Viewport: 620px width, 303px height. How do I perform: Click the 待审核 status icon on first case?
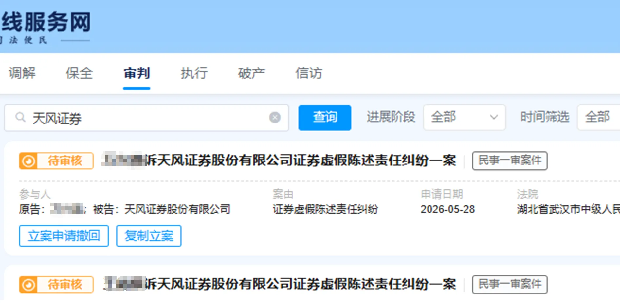point(28,161)
